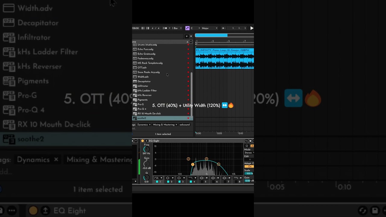386x217 pixels.
Task: Open the root note C dropdown
Action: click(195, 28)
